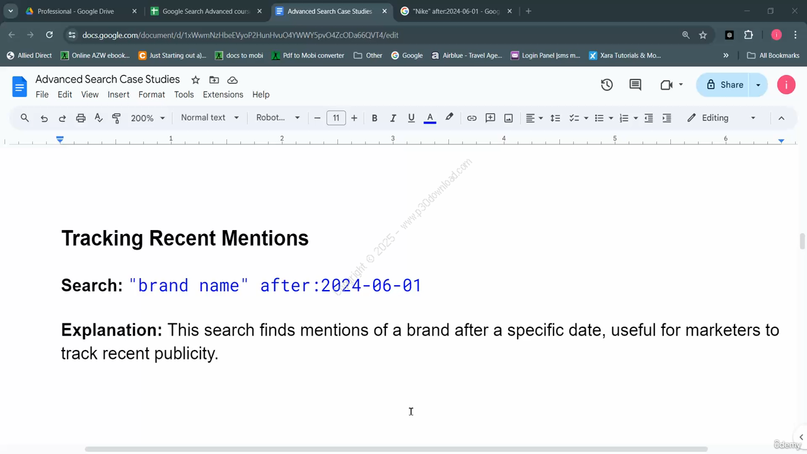The height and width of the screenshot is (454, 807).
Task: Open the Extensions menu
Action: point(223,95)
